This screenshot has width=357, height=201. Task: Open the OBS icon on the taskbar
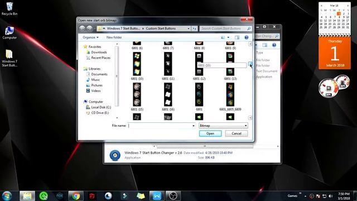tap(173, 196)
